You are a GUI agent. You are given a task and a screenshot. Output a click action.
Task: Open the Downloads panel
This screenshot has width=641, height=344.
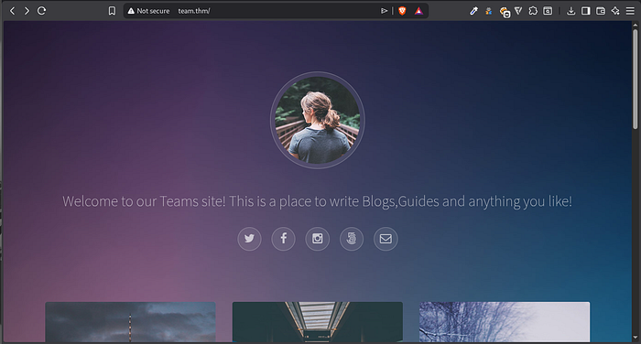[571, 11]
